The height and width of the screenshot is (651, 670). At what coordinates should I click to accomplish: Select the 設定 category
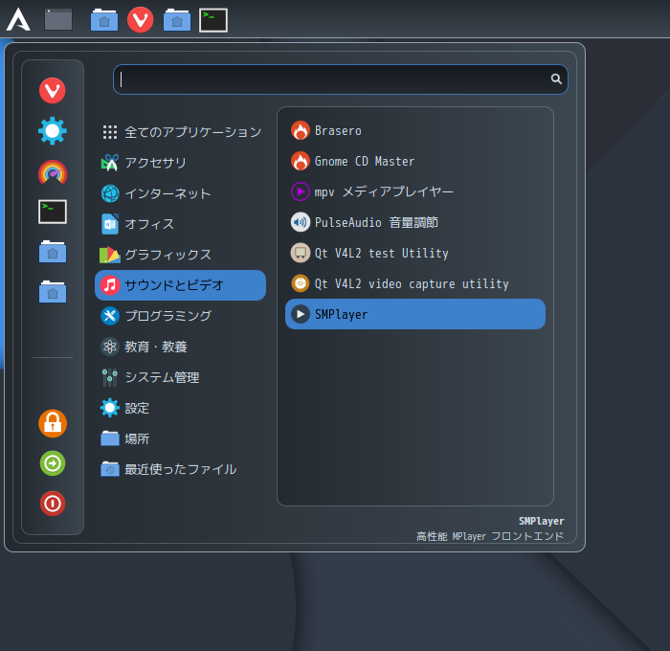click(x=180, y=408)
